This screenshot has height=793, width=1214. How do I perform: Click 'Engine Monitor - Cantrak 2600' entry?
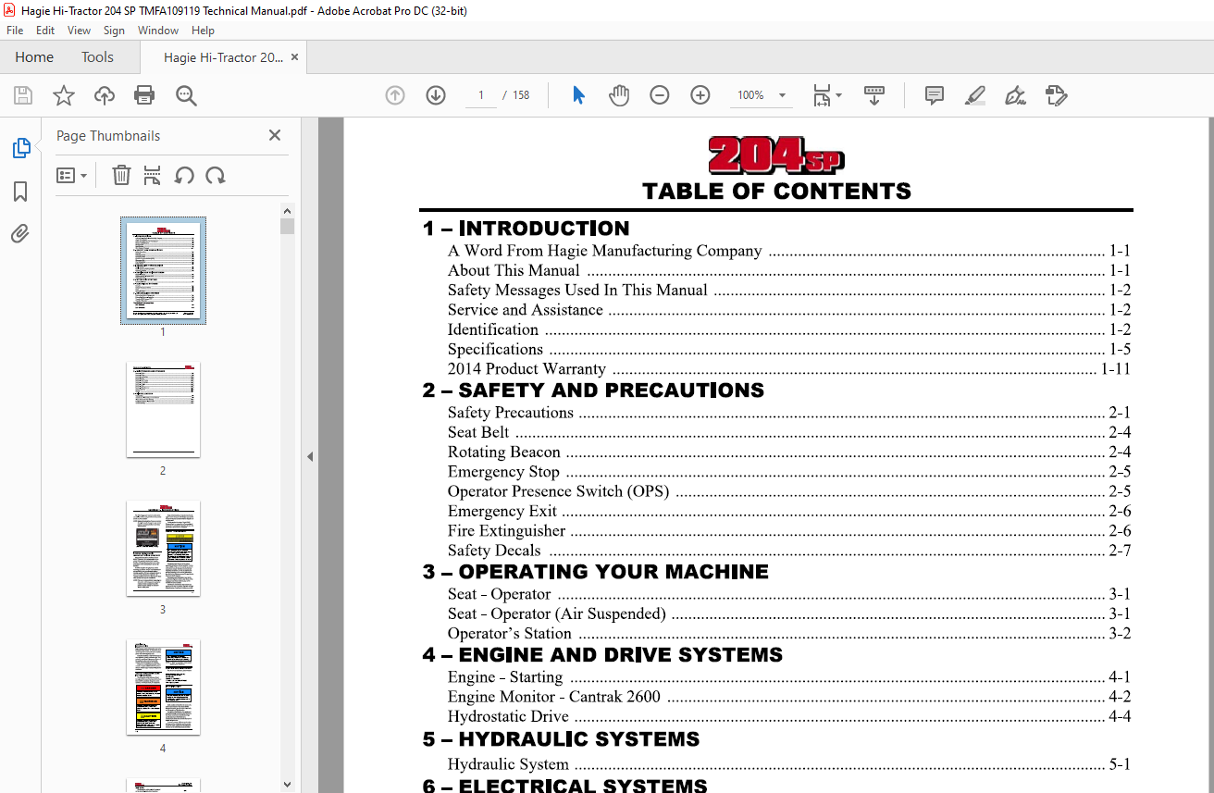click(554, 697)
